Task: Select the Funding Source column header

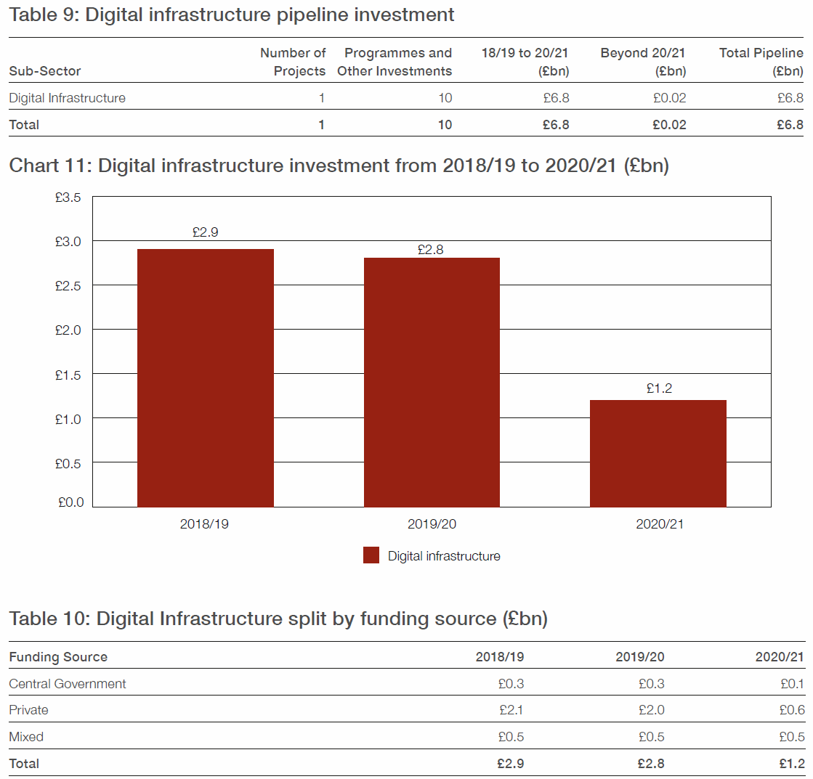Action: (x=58, y=657)
